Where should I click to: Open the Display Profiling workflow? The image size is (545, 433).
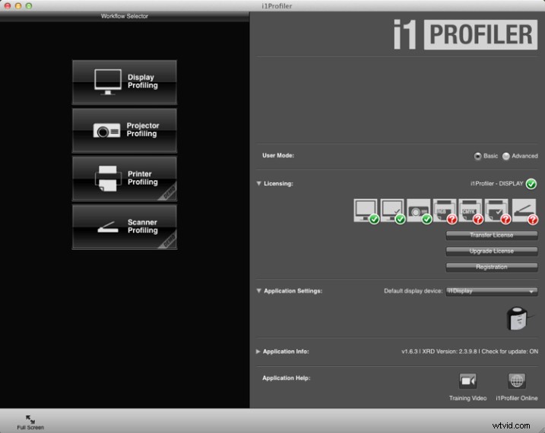pyautogui.click(x=125, y=82)
